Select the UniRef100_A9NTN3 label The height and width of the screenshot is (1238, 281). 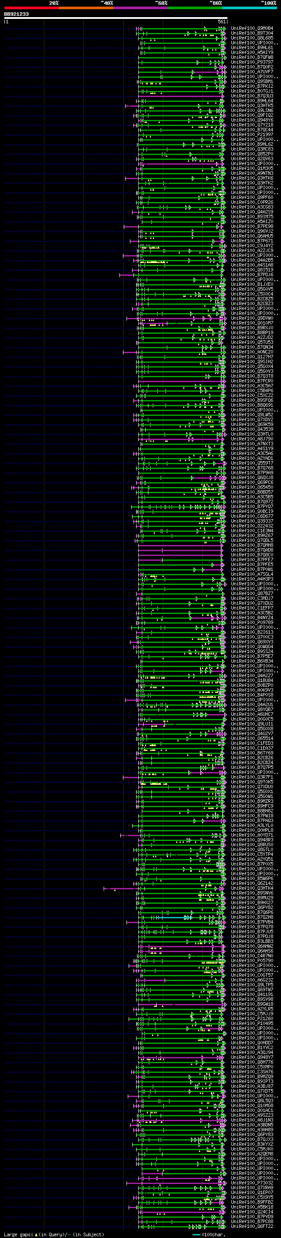click(252, 173)
